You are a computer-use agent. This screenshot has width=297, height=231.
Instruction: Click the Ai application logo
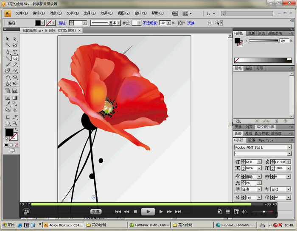tap(8, 13)
